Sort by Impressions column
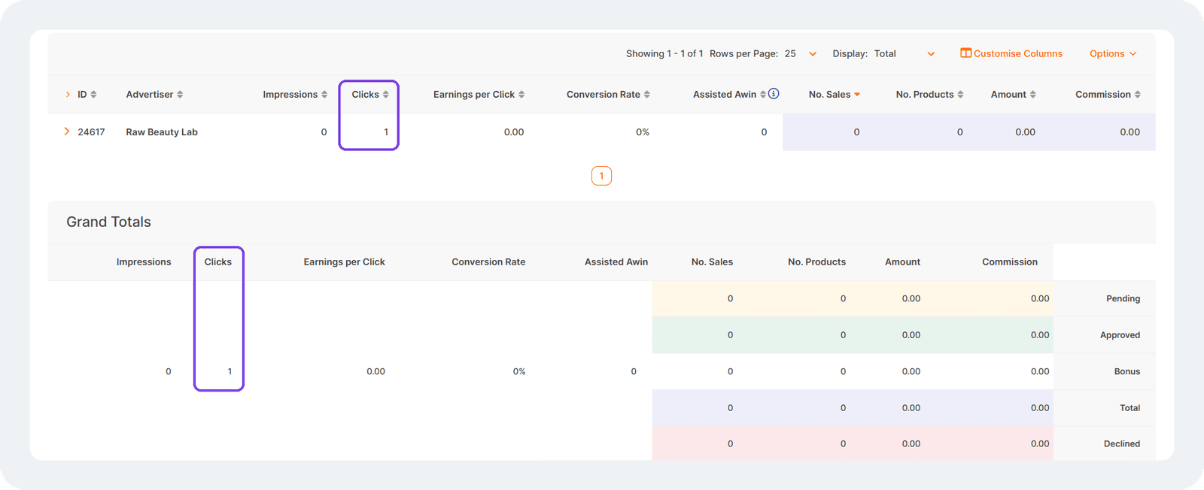Viewport: 1204px width, 490px height. click(x=295, y=95)
